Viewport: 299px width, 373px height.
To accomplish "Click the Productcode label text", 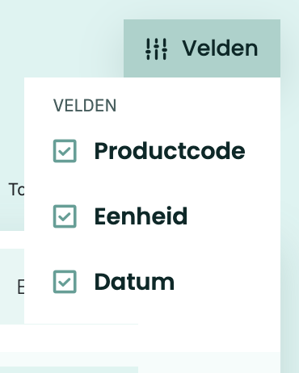I will click(x=170, y=151).
